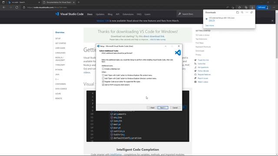The image size is (278, 156).
Task: Click the Visual Studio Code logo
Action: (69, 14)
